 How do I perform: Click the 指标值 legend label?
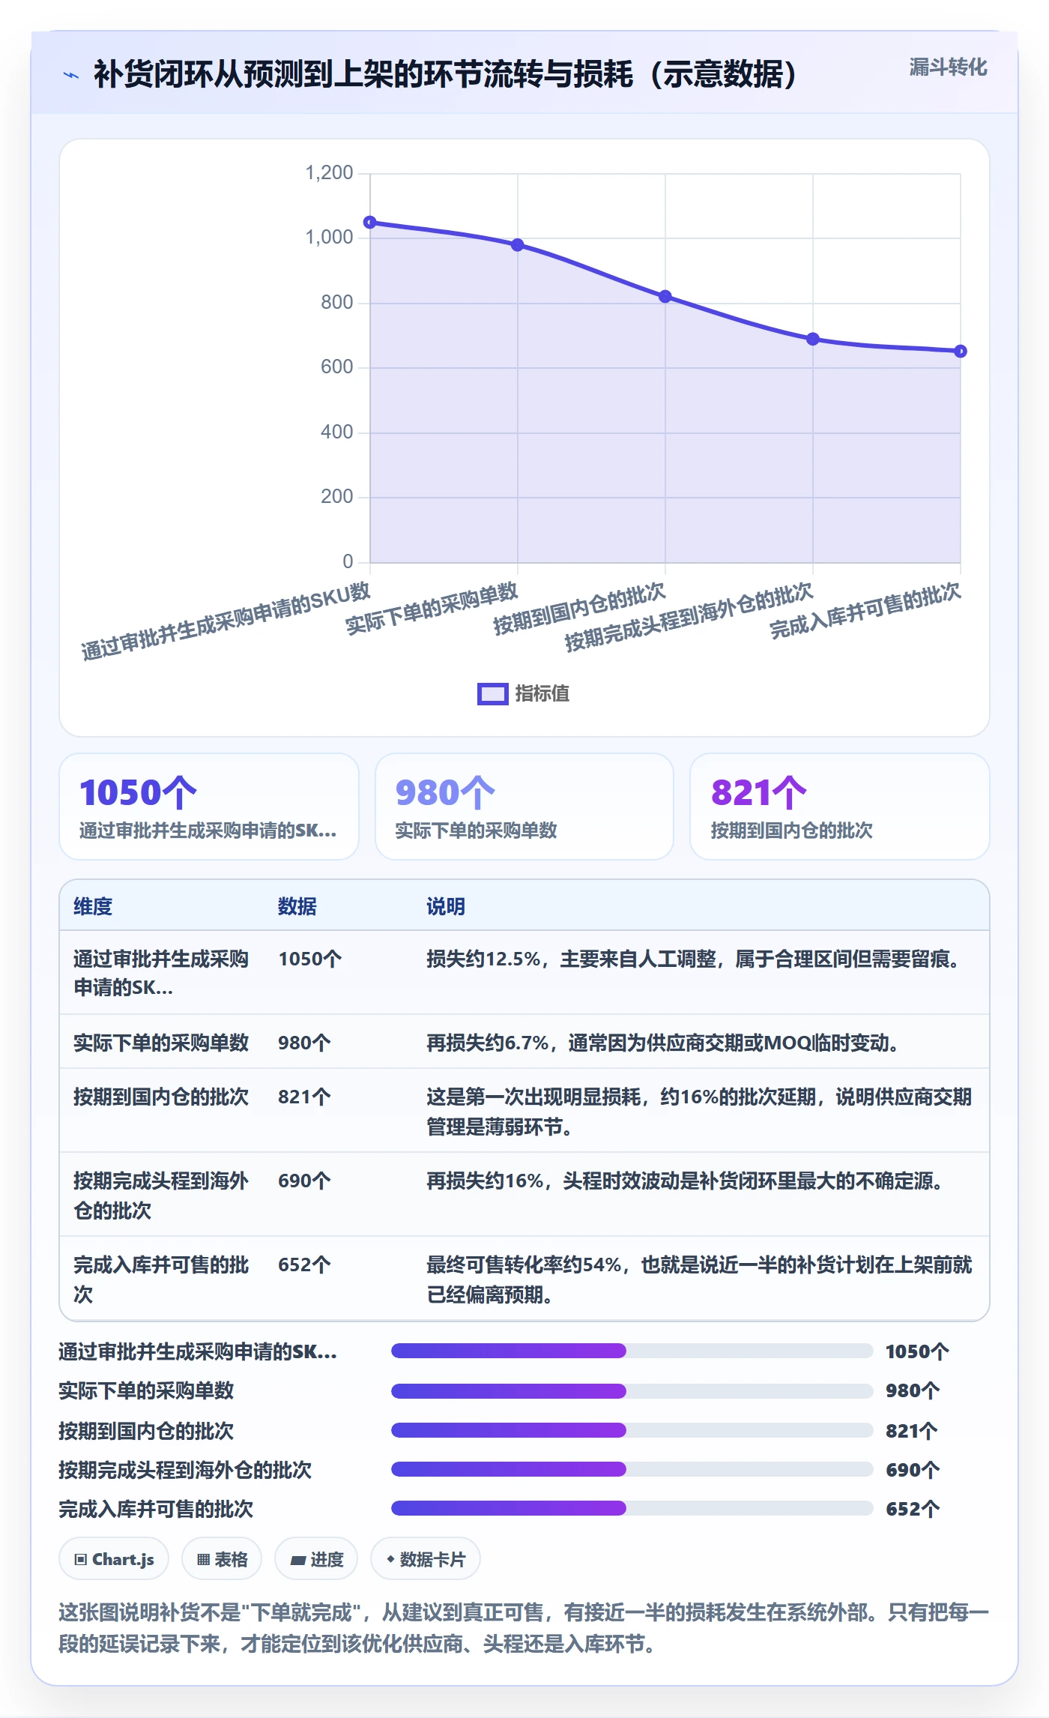pyautogui.click(x=542, y=694)
